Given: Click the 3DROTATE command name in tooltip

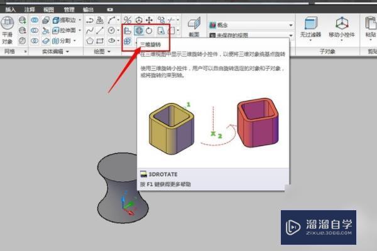Looking at the screenshot, I should coord(163,174).
